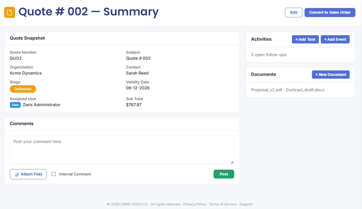This screenshot has width=362, height=209.
Task: Convert quote to Sales Order
Action: point(330,12)
